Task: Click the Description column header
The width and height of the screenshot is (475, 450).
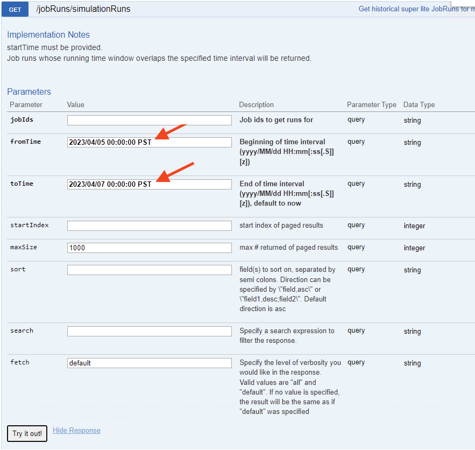Action: (256, 105)
